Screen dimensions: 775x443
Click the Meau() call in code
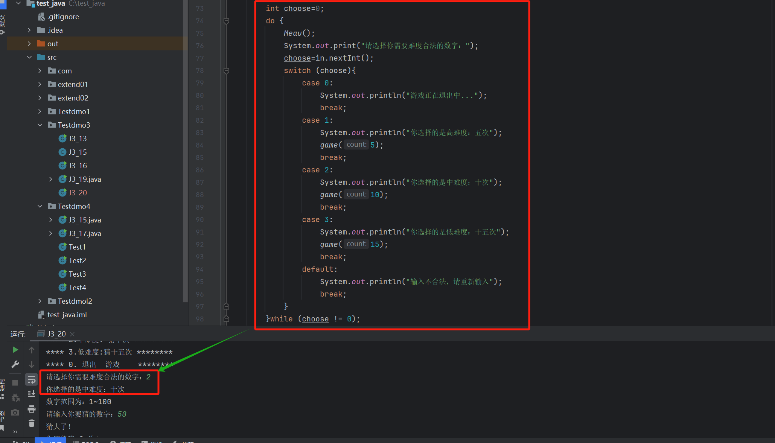(x=299, y=33)
